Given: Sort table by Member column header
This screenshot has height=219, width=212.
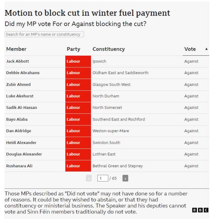Looking at the screenshot, I should [16, 49].
